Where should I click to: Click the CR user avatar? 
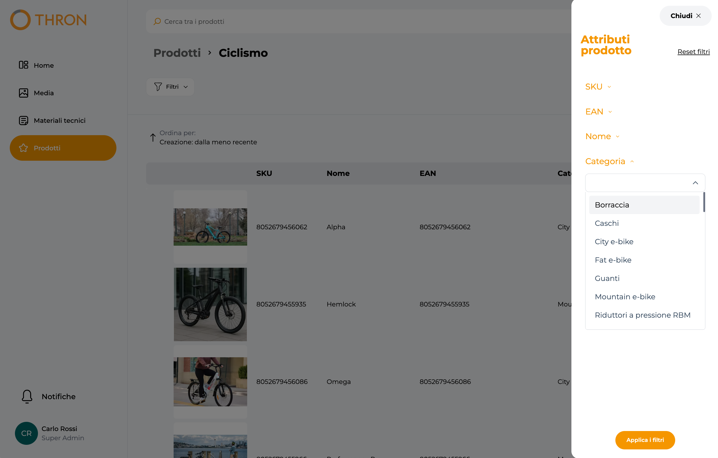(26, 433)
